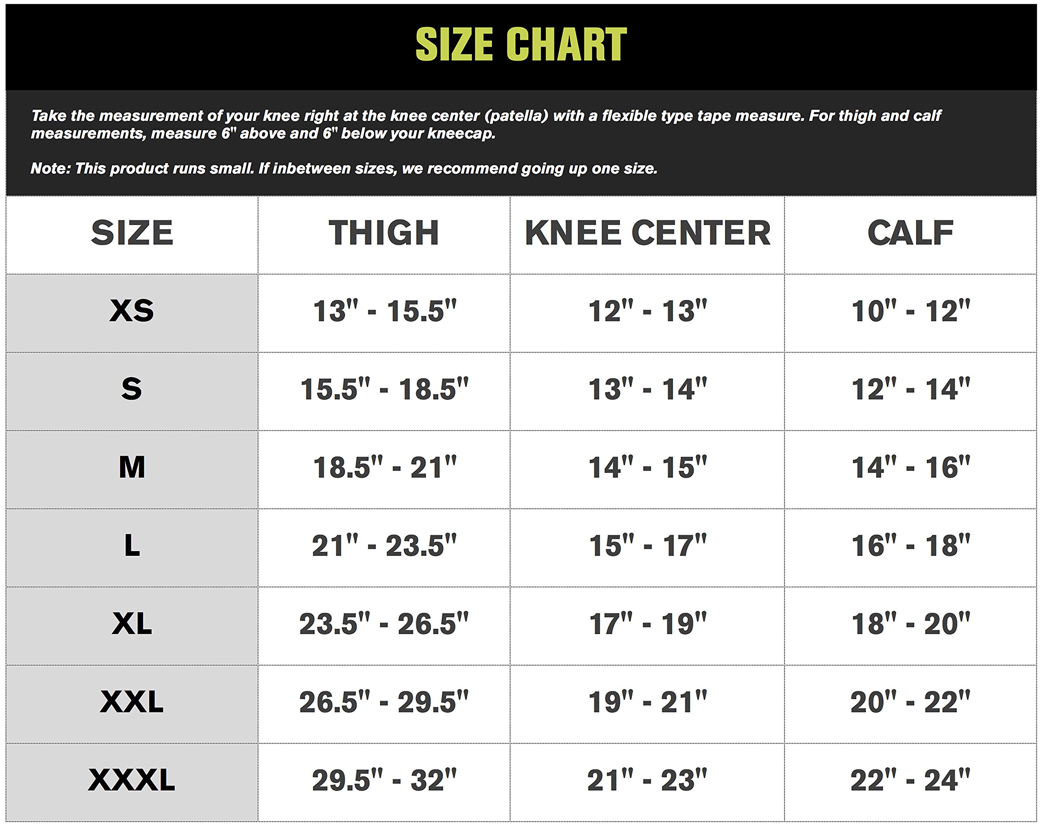Select the S size row label
The height and width of the screenshot is (826, 1041).
coord(132,389)
